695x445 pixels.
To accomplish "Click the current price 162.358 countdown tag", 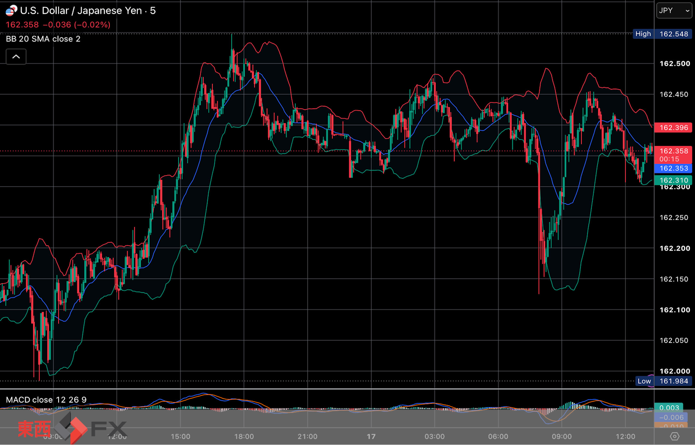I will [673, 155].
